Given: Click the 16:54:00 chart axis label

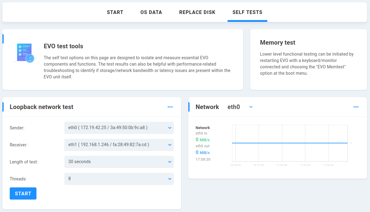Looking at the screenshot, I should (235, 165).
